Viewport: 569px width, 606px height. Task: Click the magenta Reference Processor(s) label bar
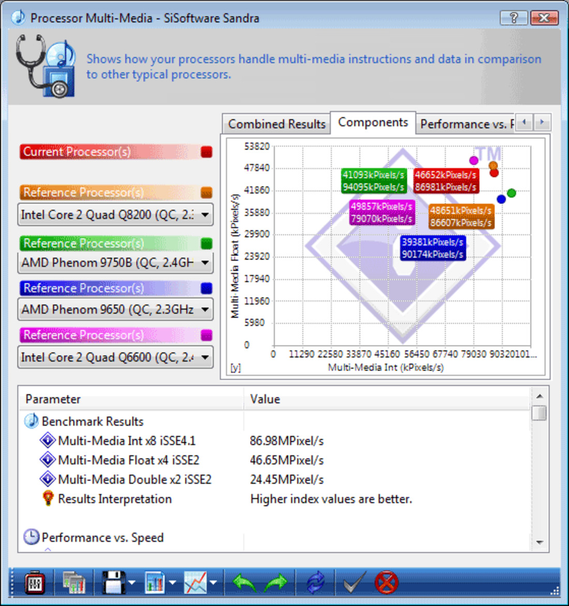110,335
